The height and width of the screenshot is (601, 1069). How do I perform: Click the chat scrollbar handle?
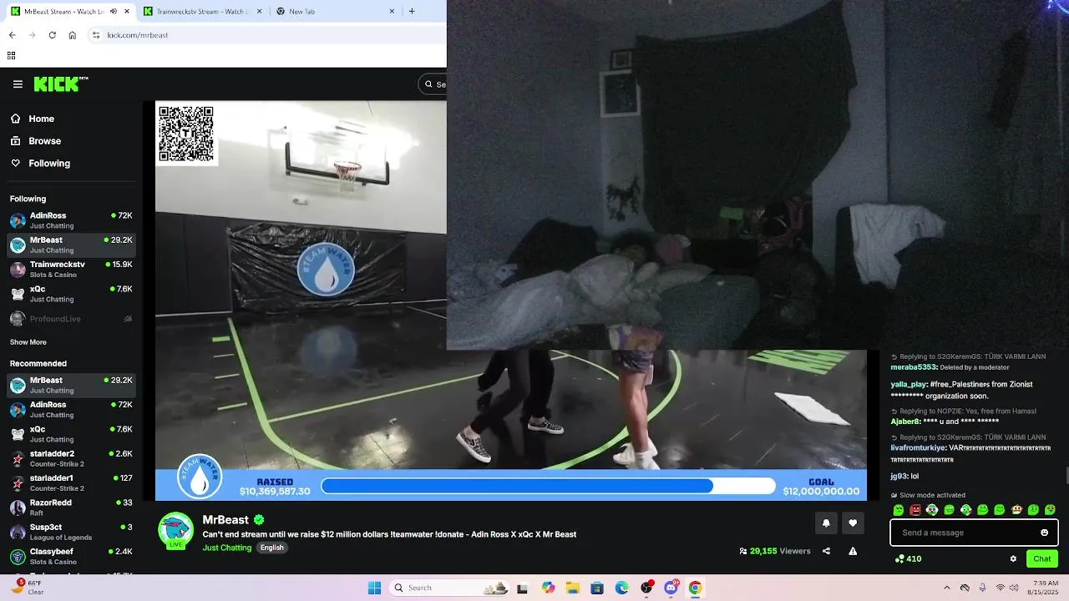coord(1066,476)
